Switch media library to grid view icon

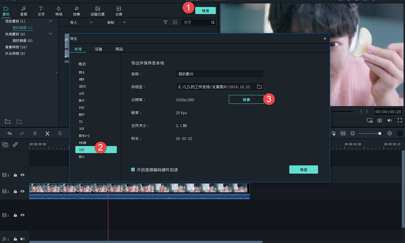click(175, 22)
